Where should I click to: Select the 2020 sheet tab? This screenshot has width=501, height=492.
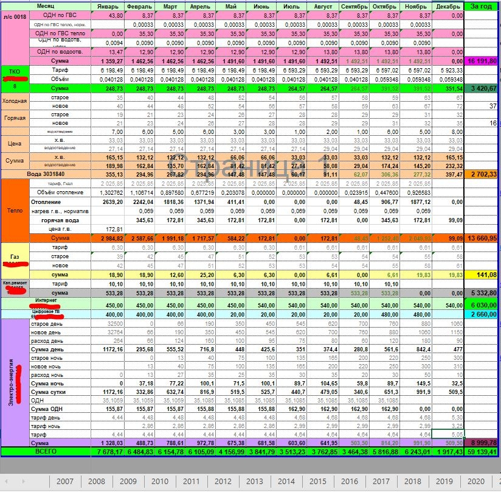click(476, 482)
